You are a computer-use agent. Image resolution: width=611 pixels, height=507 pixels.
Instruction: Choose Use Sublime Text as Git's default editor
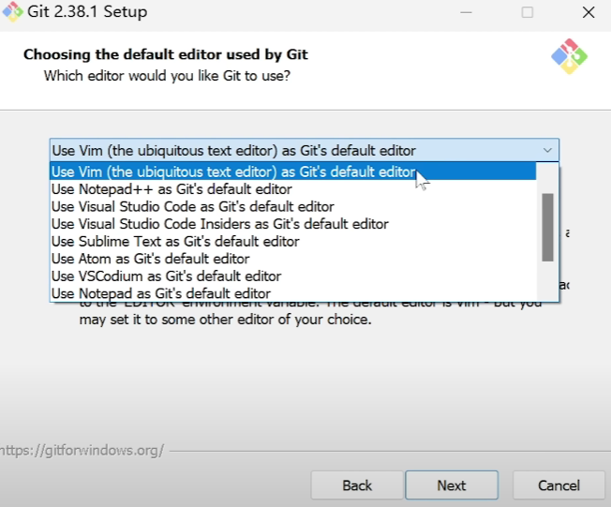click(293, 242)
